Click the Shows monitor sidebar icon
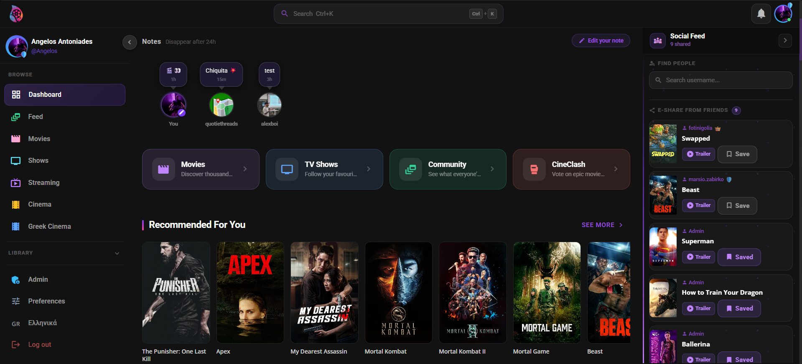The height and width of the screenshot is (364, 802). (16, 161)
